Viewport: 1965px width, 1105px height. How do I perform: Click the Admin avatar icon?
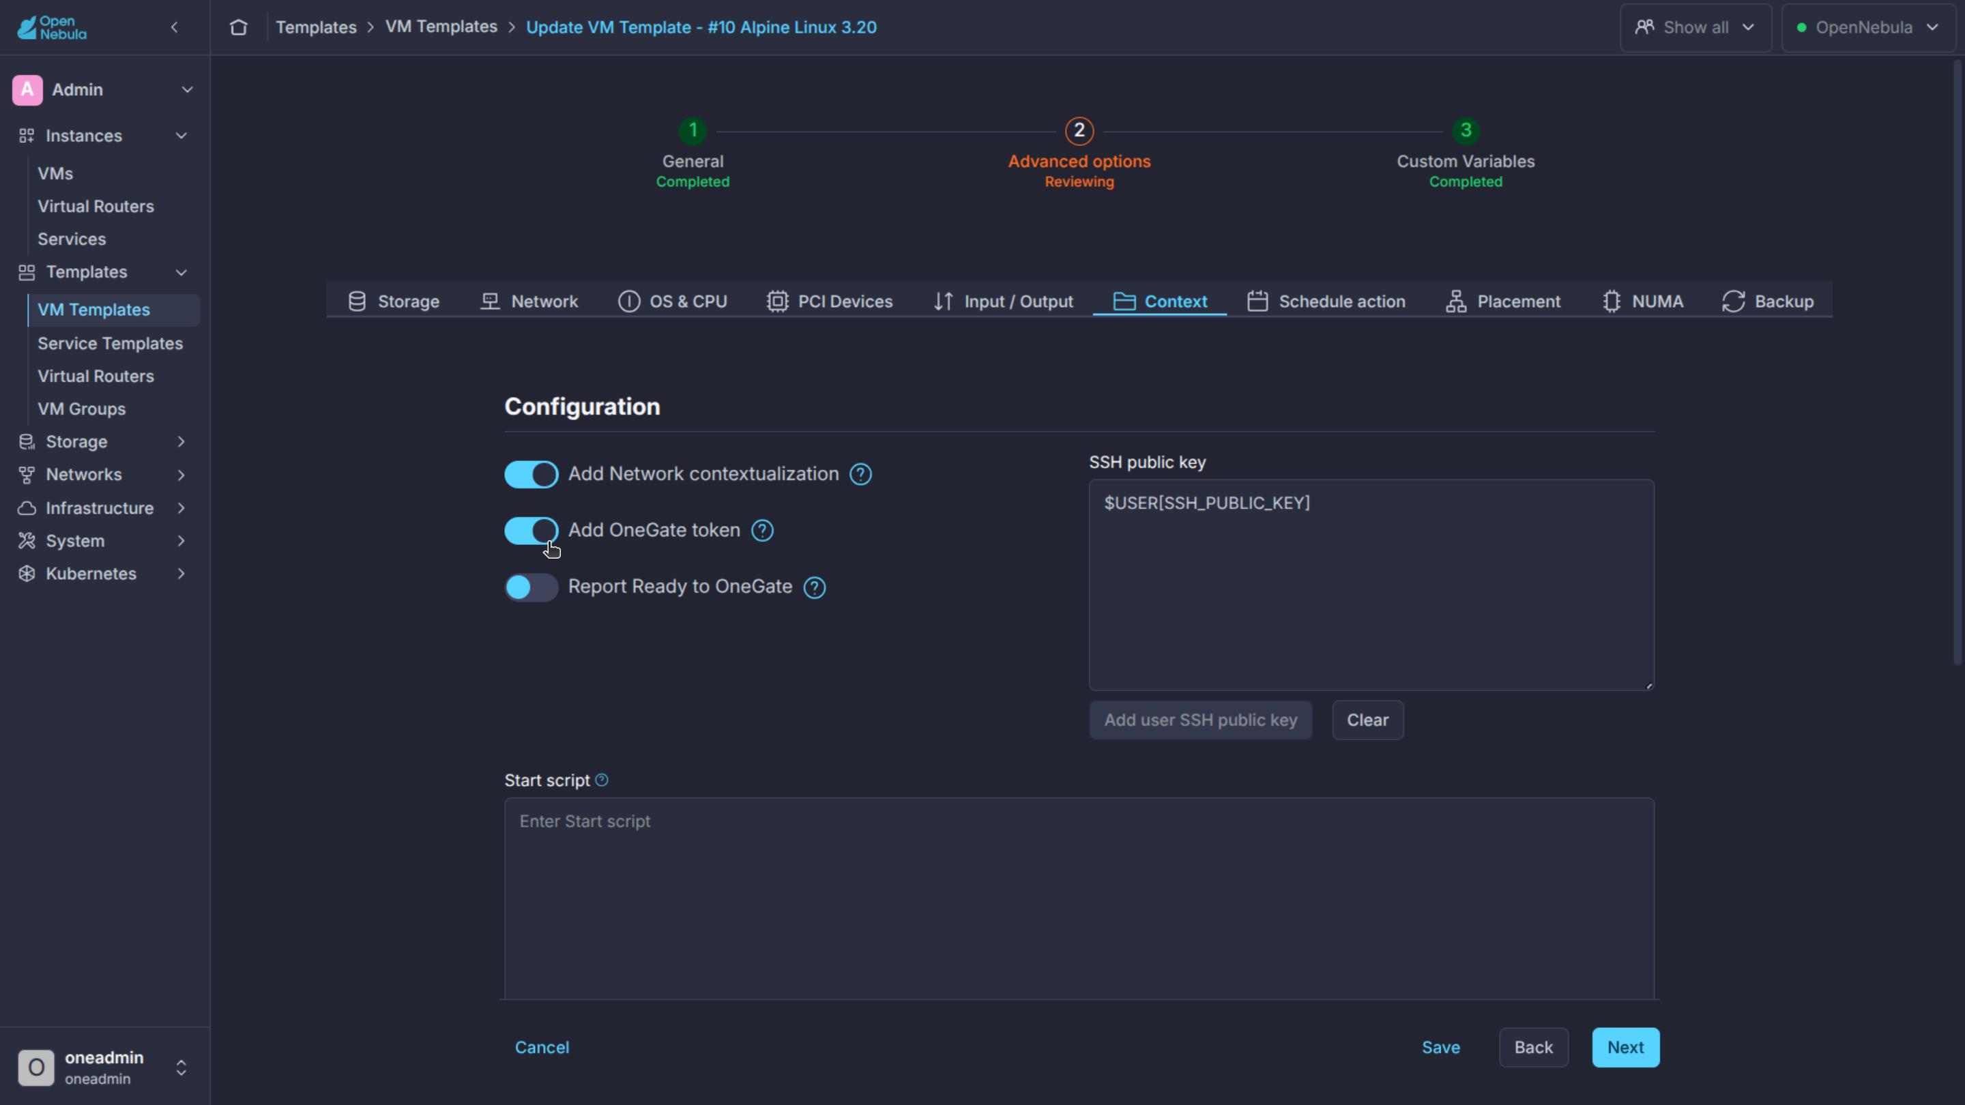(27, 89)
